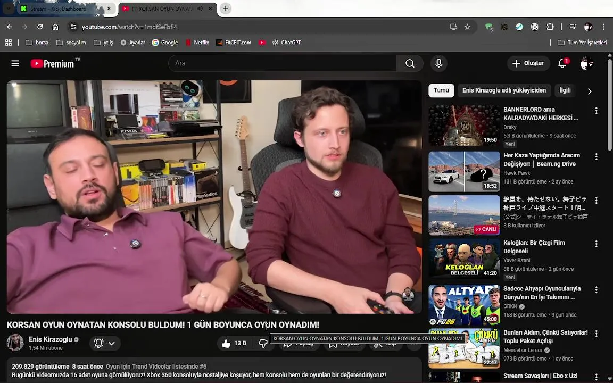Click the page vertical scrollbar
613x383 pixels.
click(609, 105)
